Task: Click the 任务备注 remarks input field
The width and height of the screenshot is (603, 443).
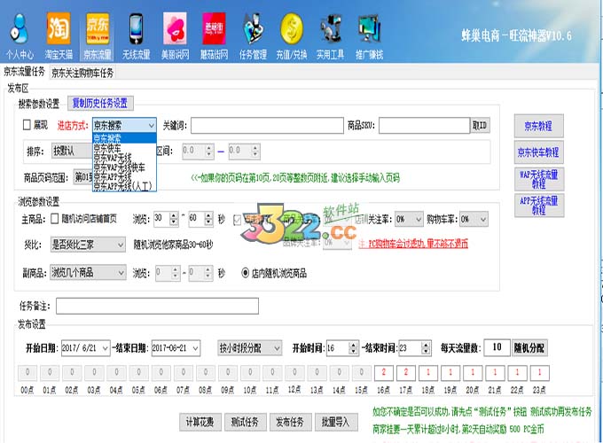Action: tap(157, 307)
